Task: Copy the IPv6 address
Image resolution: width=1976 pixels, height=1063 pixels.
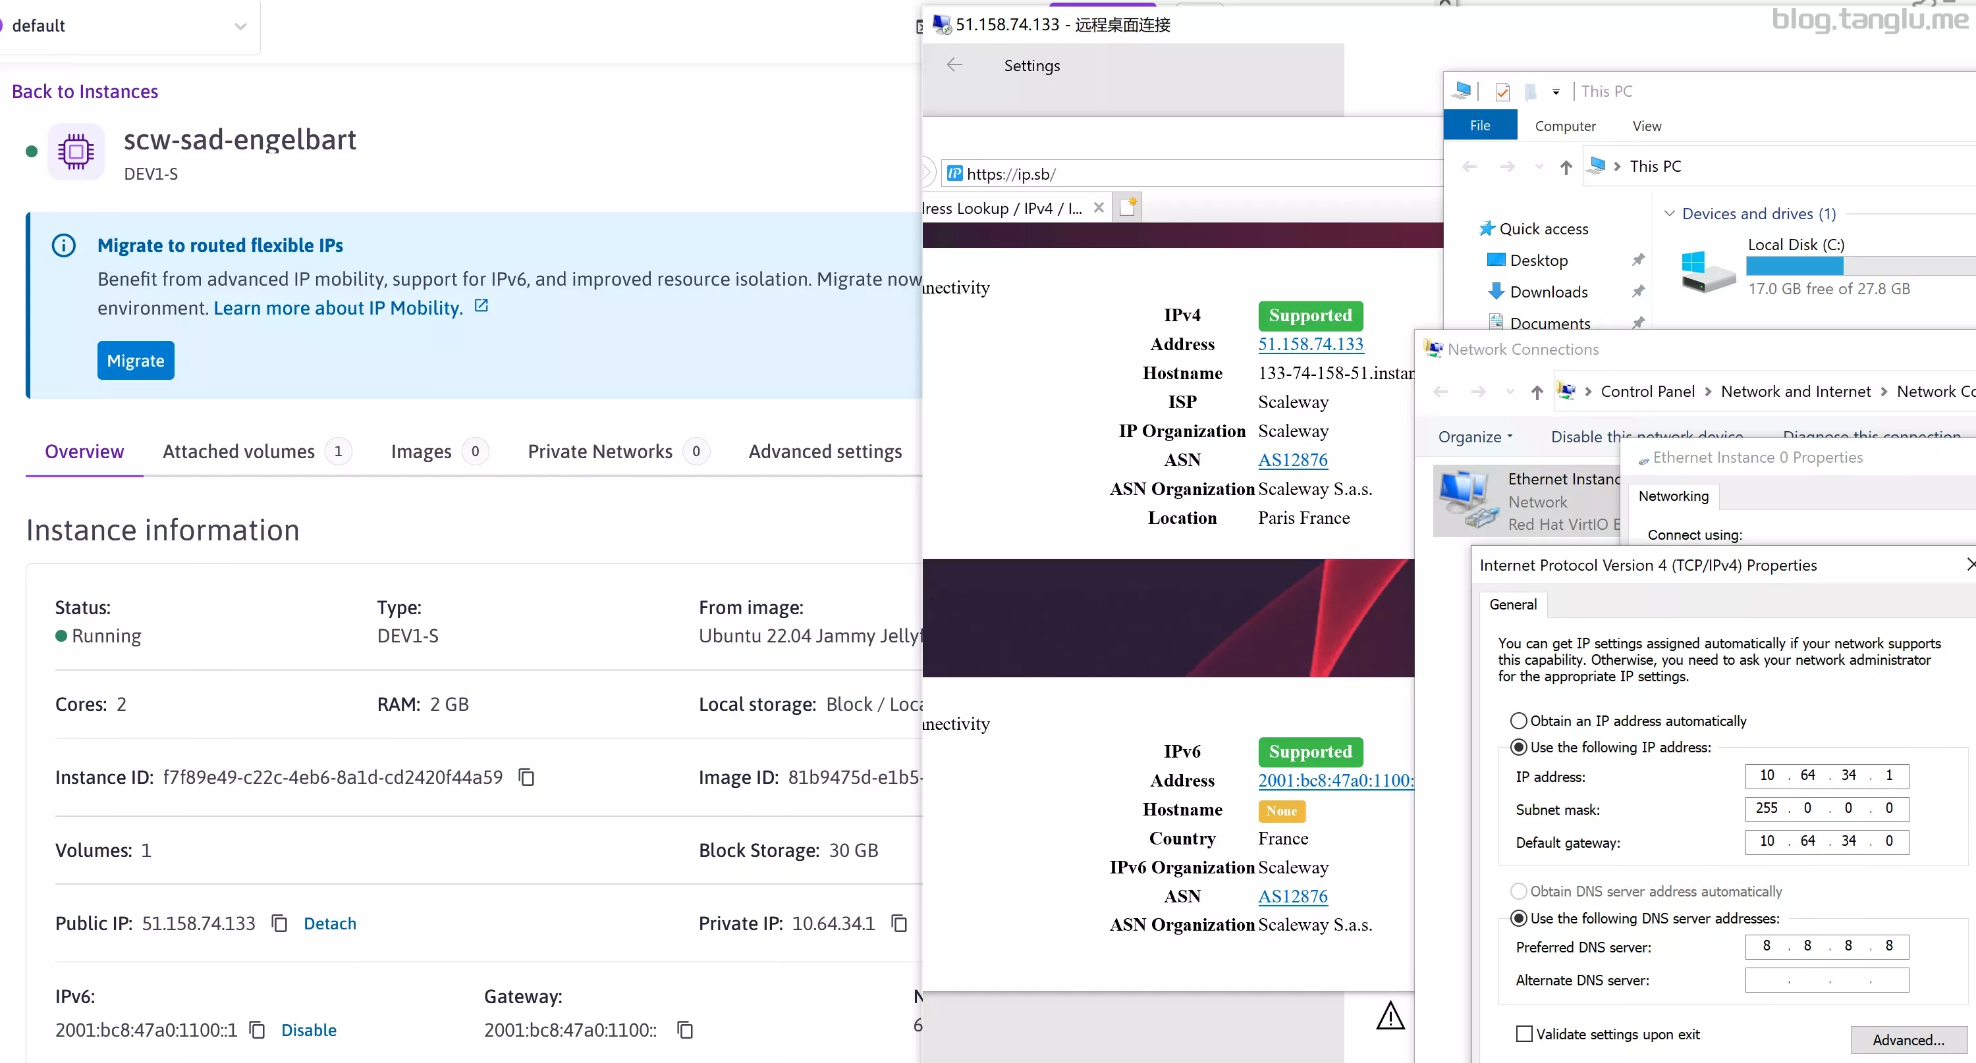Action: pyautogui.click(x=258, y=1030)
